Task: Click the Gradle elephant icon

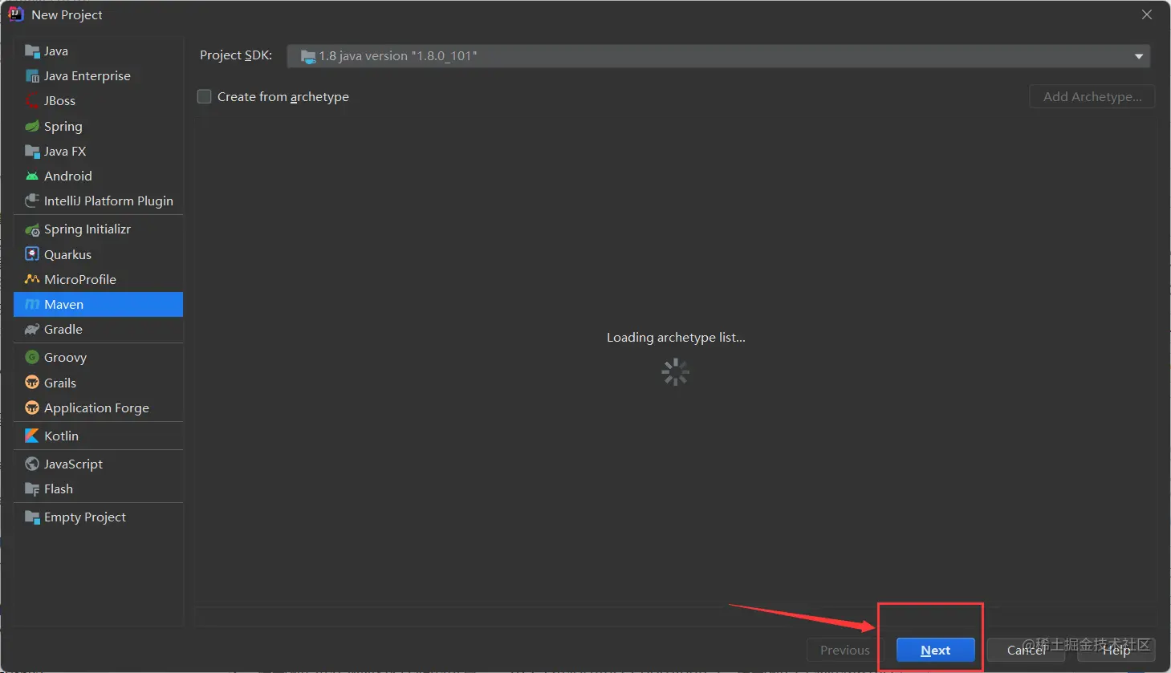Action: pyautogui.click(x=32, y=329)
